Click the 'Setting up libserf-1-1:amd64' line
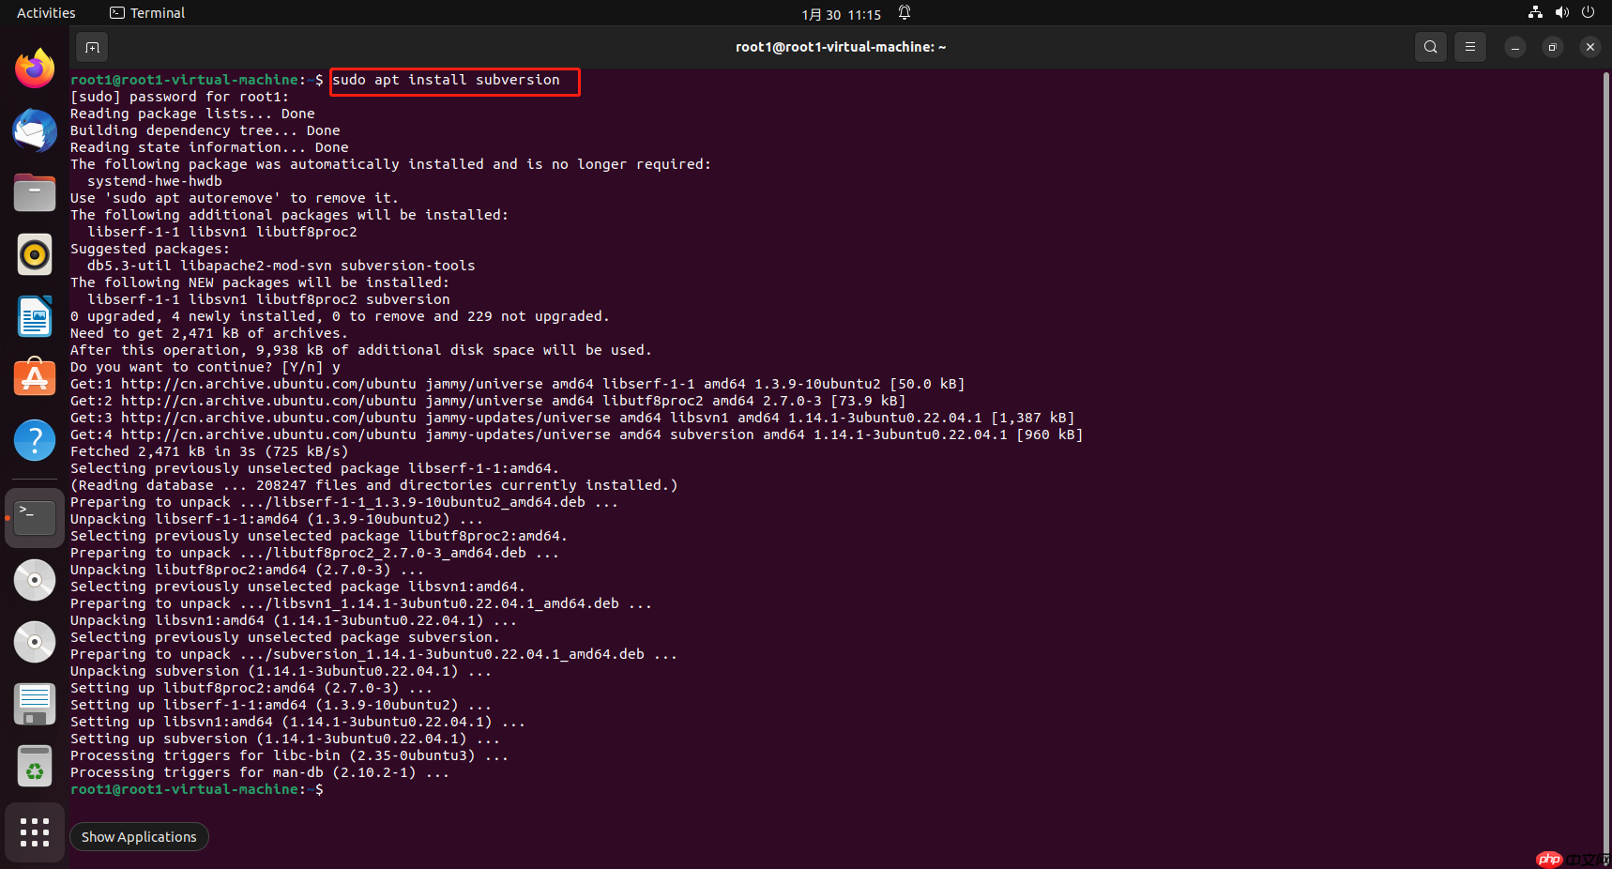 pos(281,706)
